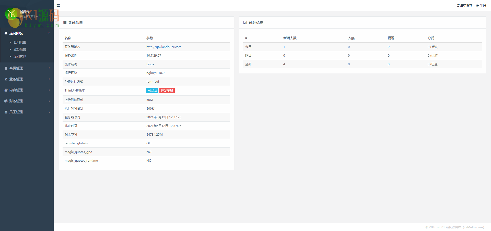Click server IP value 10.7.29.57
Image resolution: width=491 pixels, height=231 pixels.
[154, 56]
